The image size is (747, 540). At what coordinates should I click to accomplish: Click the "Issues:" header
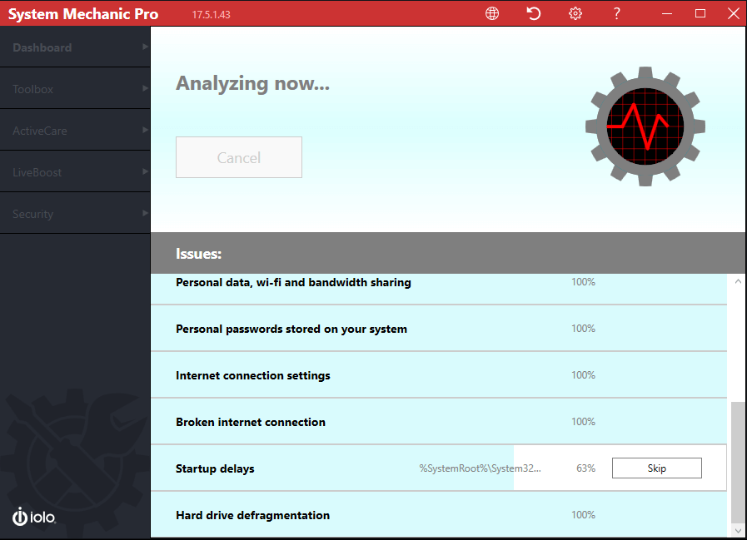point(199,254)
